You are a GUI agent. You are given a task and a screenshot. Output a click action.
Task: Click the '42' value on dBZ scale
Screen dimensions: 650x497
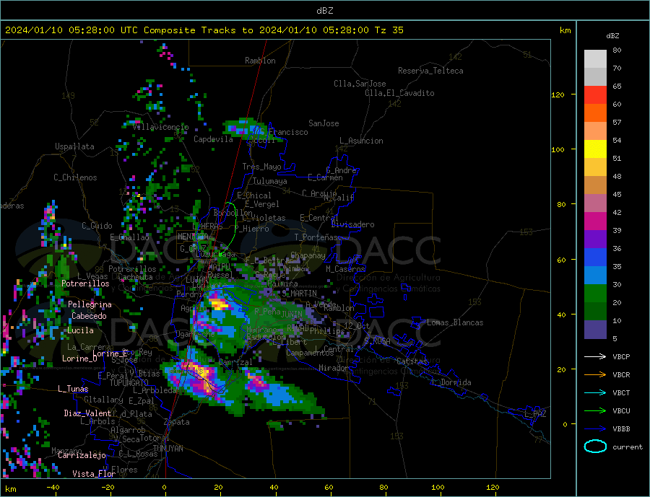(x=617, y=213)
